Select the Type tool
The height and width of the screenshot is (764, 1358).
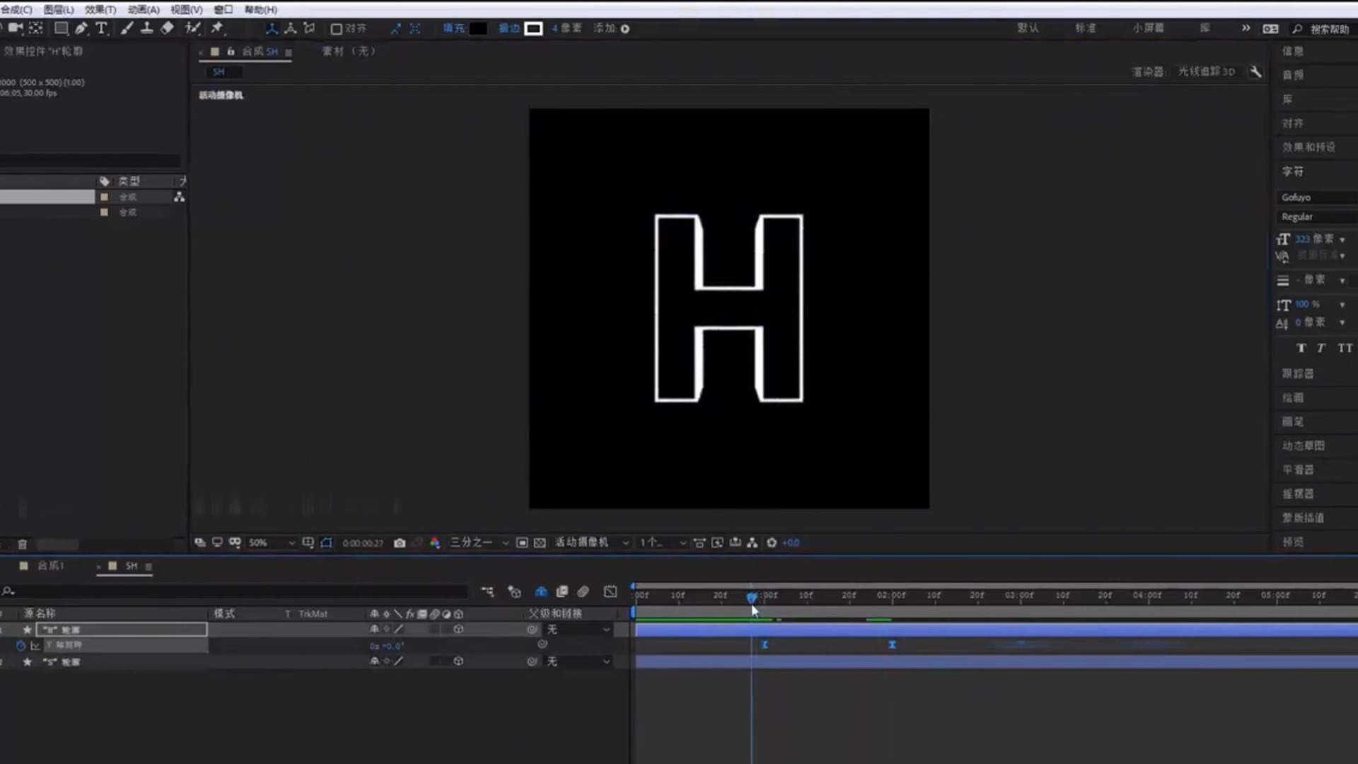(102, 28)
